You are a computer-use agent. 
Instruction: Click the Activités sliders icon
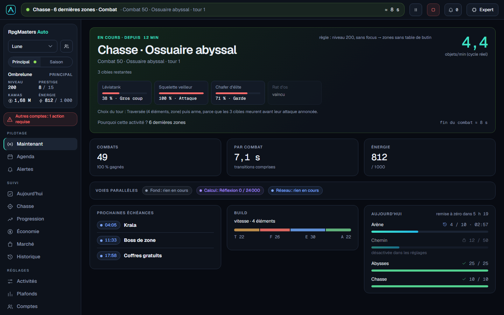pos(10,281)
